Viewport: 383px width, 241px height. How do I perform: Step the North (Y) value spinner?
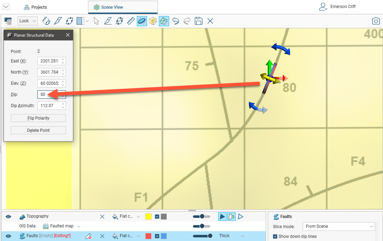tap(63, 72)
